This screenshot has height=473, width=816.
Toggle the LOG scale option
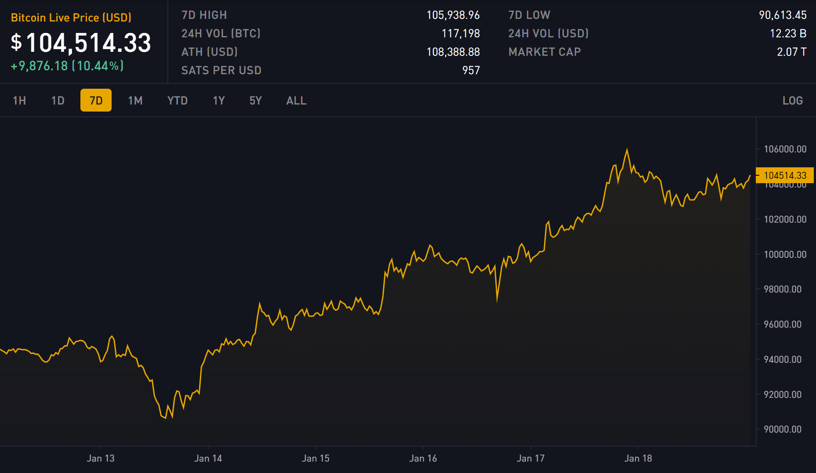tap(792, 101)
